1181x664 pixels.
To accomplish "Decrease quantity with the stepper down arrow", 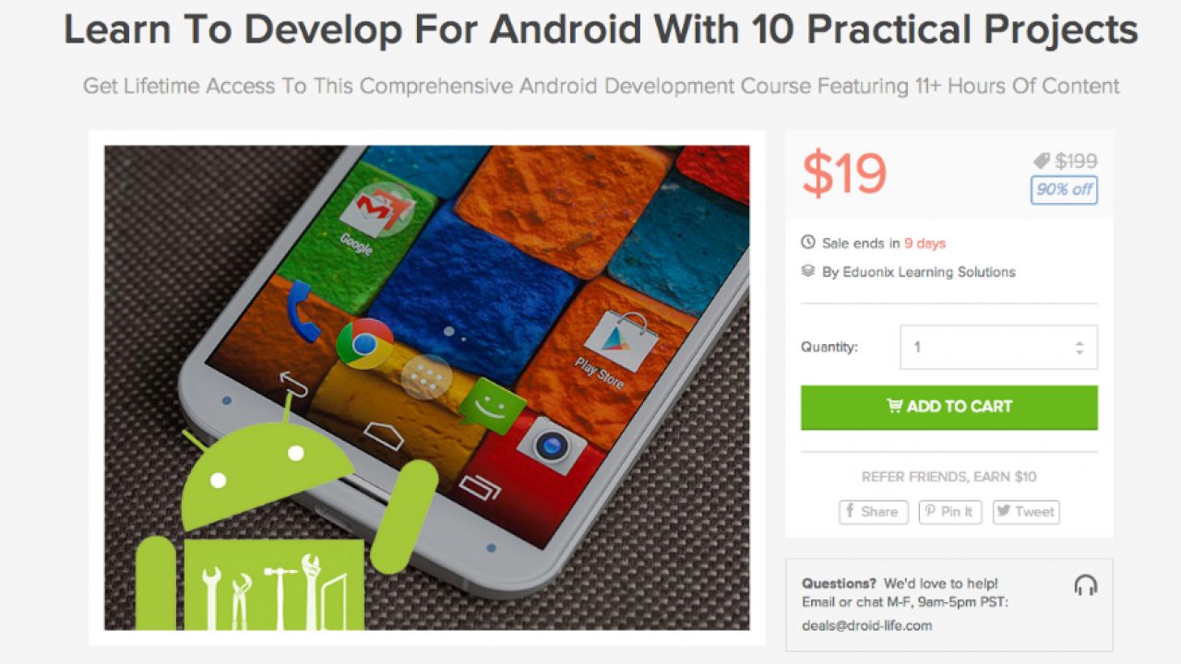I will (x=1080, y=352).
